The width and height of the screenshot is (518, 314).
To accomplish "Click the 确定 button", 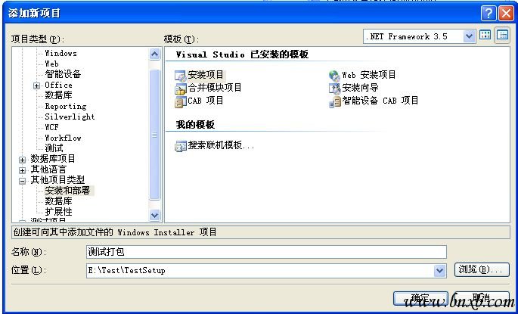I will (x=420, y=298).
